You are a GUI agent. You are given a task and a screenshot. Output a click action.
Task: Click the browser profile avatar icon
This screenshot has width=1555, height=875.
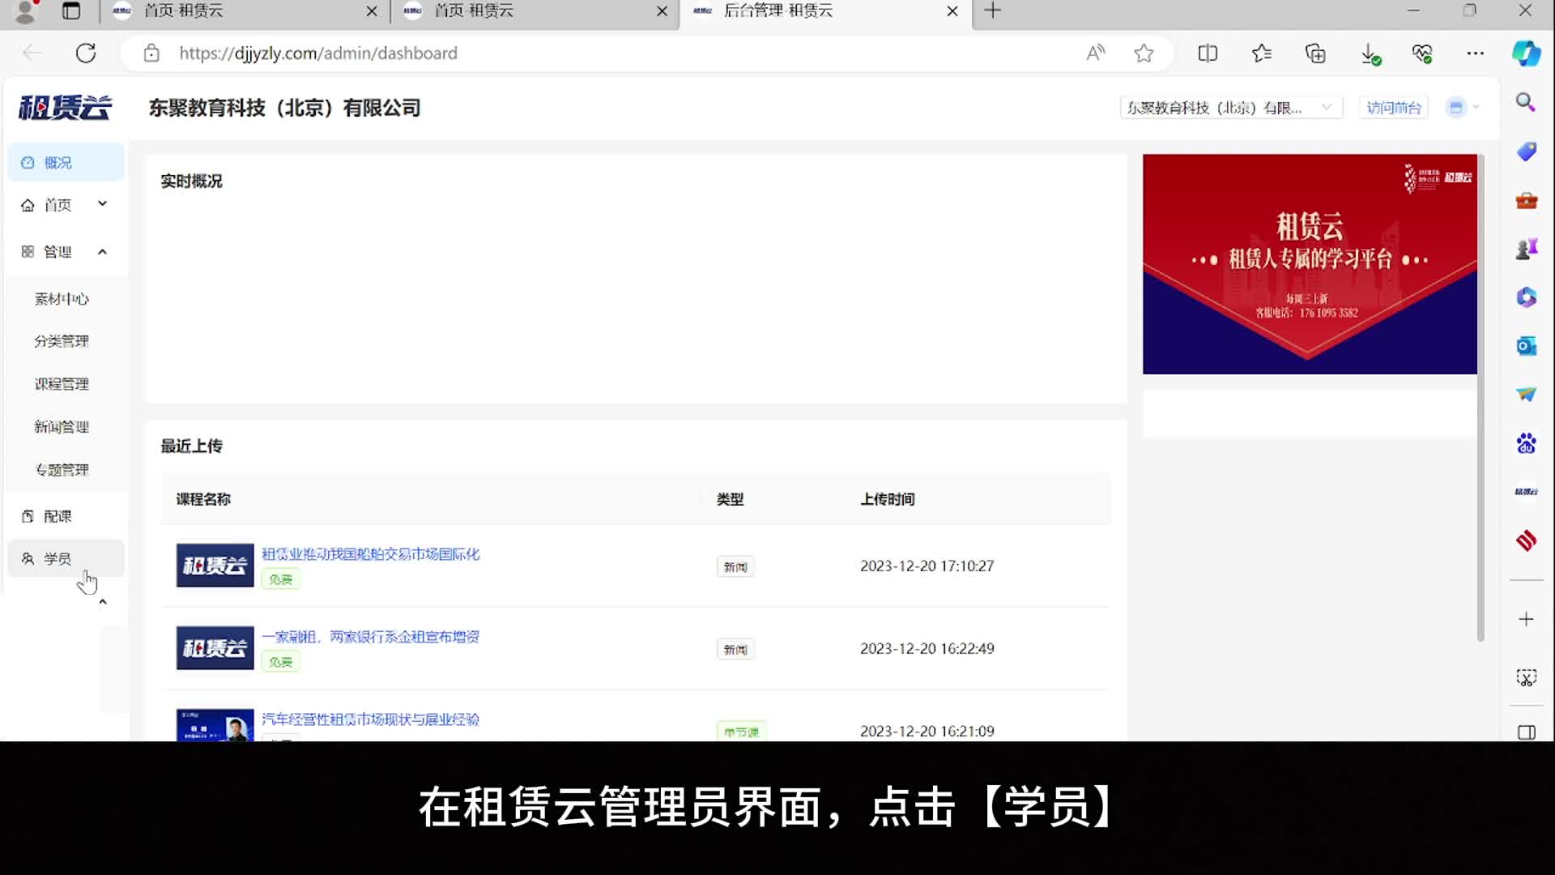pyautogui.click(x=25, y=11)
